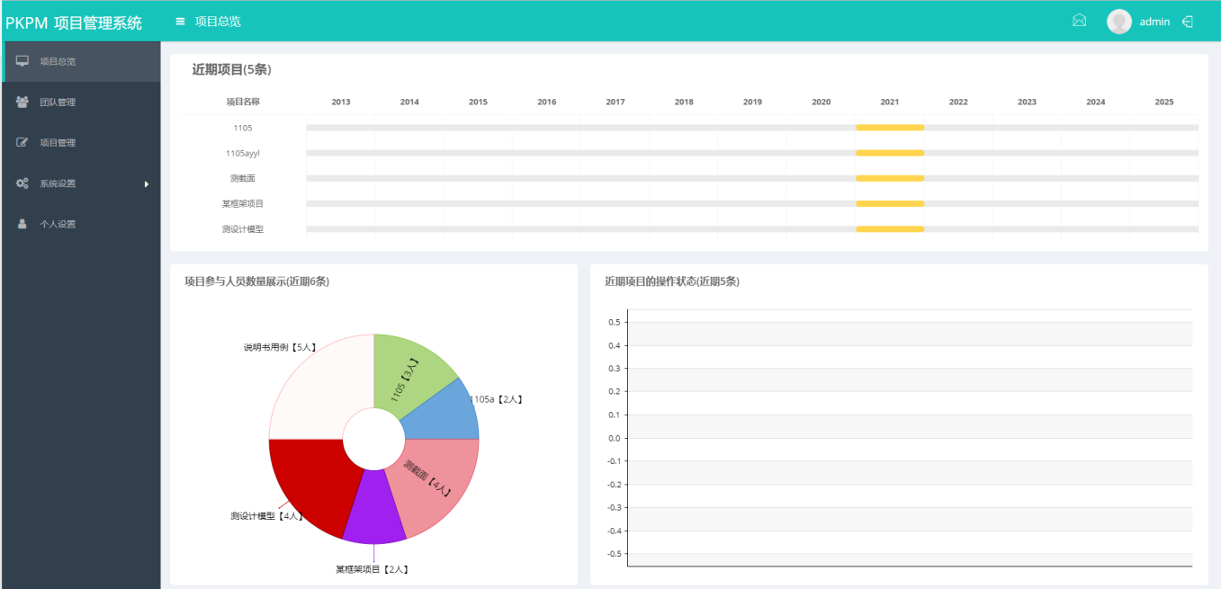Select 个人设置 menu item

click(58, 225)
